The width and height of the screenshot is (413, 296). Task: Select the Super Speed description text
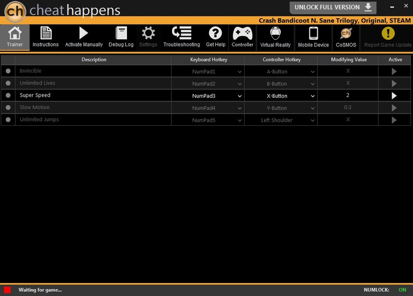tap(35, 95)
